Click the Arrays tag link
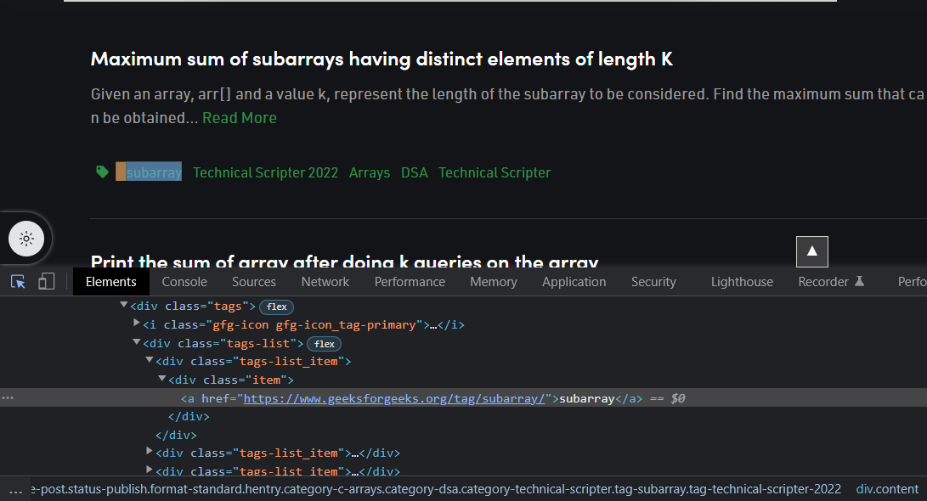 pyautogui.click(x=370, y=172)
